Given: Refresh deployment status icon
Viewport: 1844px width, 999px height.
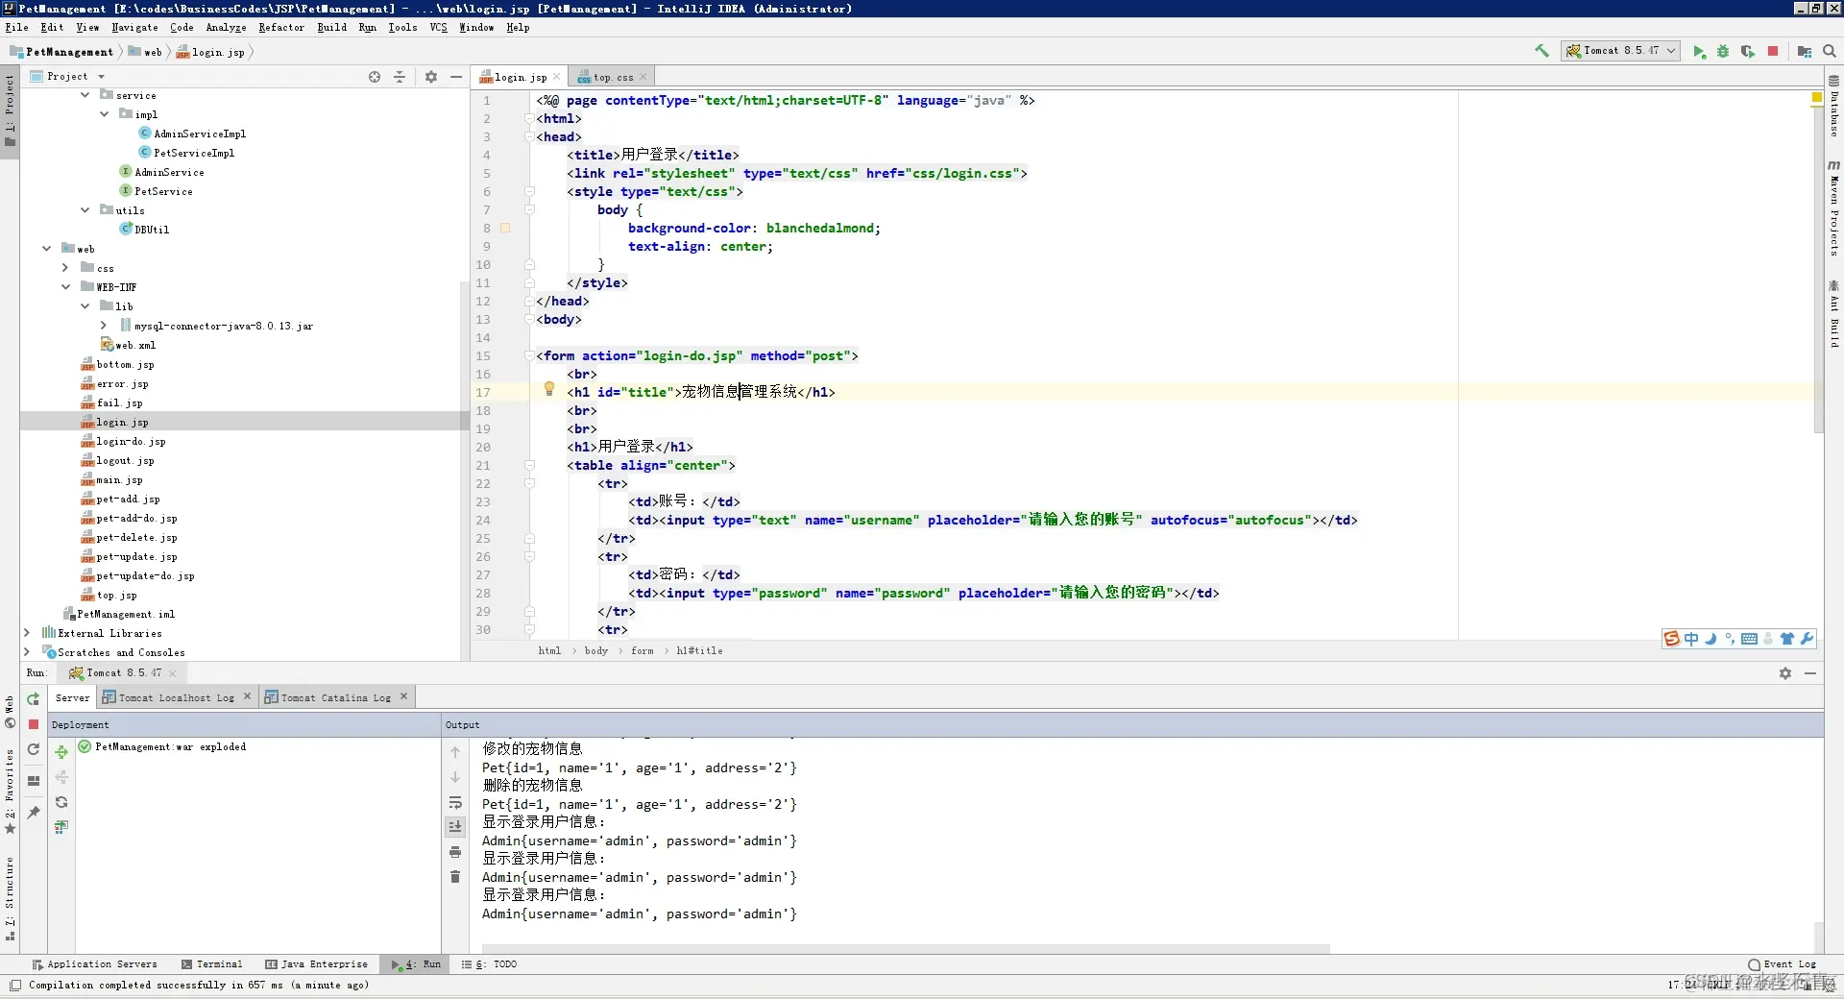Looking at the screenshot, I should click(61, 802).
